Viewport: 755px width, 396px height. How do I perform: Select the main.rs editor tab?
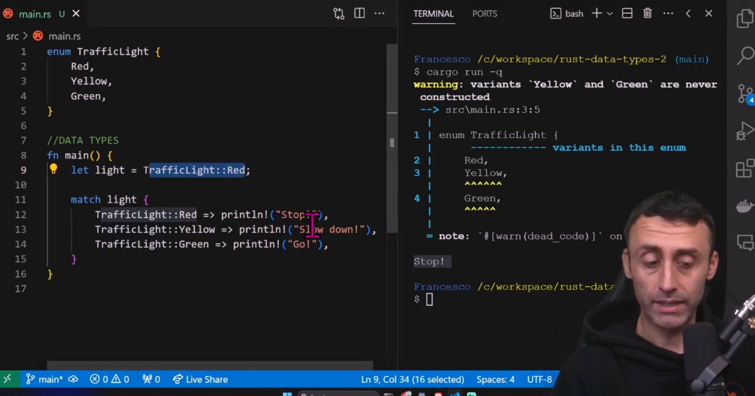35,14
